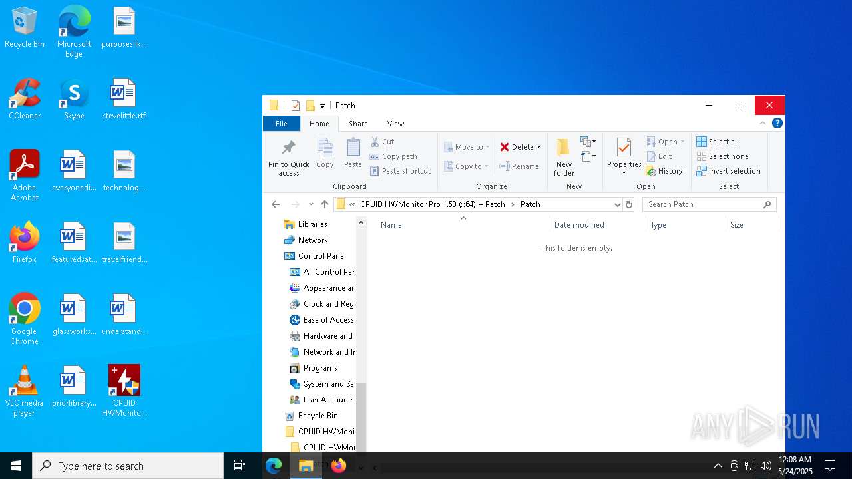Image resolution: width=852 pixels, height=479 pixels.
Task: Sort by Size column header
Action: click(x=752, y=225)
